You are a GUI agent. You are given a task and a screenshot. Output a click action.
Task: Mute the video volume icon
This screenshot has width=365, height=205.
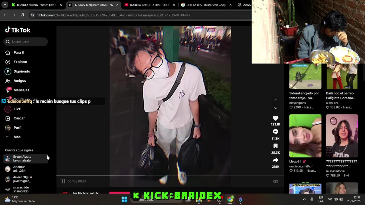pyautogui.click(x=275, y=181)
